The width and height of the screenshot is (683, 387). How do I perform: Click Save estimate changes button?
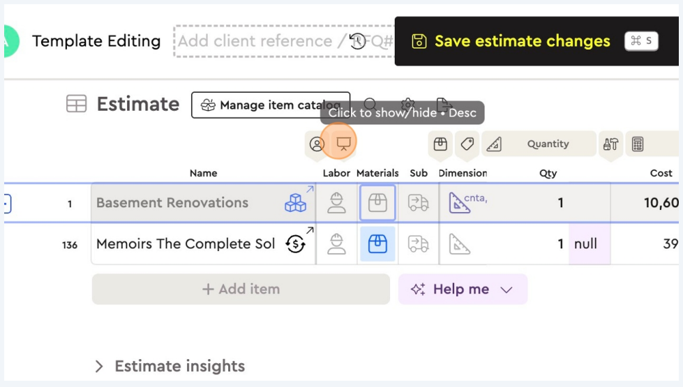click(x=522, y=41)
